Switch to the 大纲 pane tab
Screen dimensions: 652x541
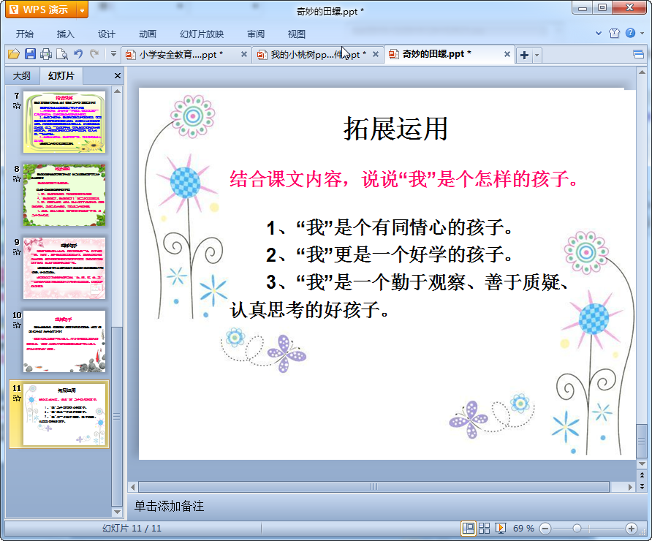[22, 76]
